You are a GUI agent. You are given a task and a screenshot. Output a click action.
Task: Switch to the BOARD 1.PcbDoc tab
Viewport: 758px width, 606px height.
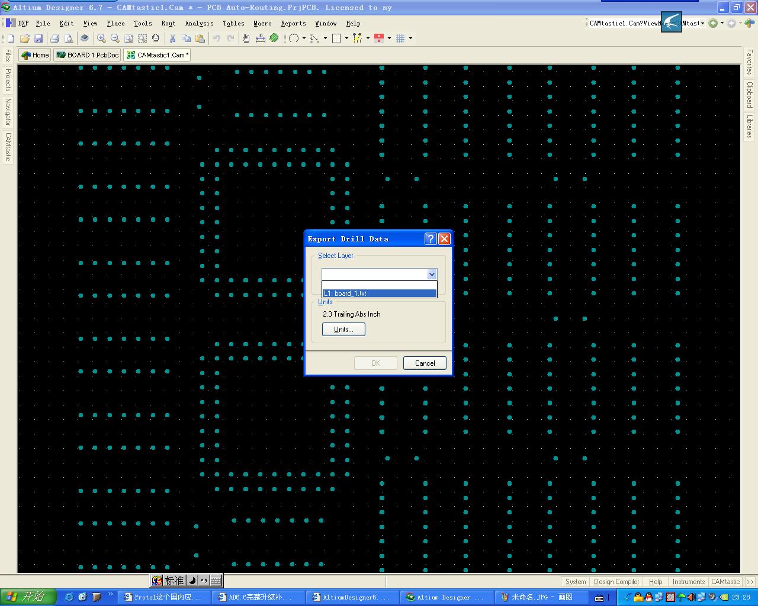88,55
